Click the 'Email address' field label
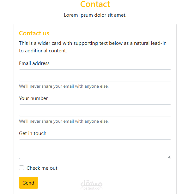 tap(34, 63)
